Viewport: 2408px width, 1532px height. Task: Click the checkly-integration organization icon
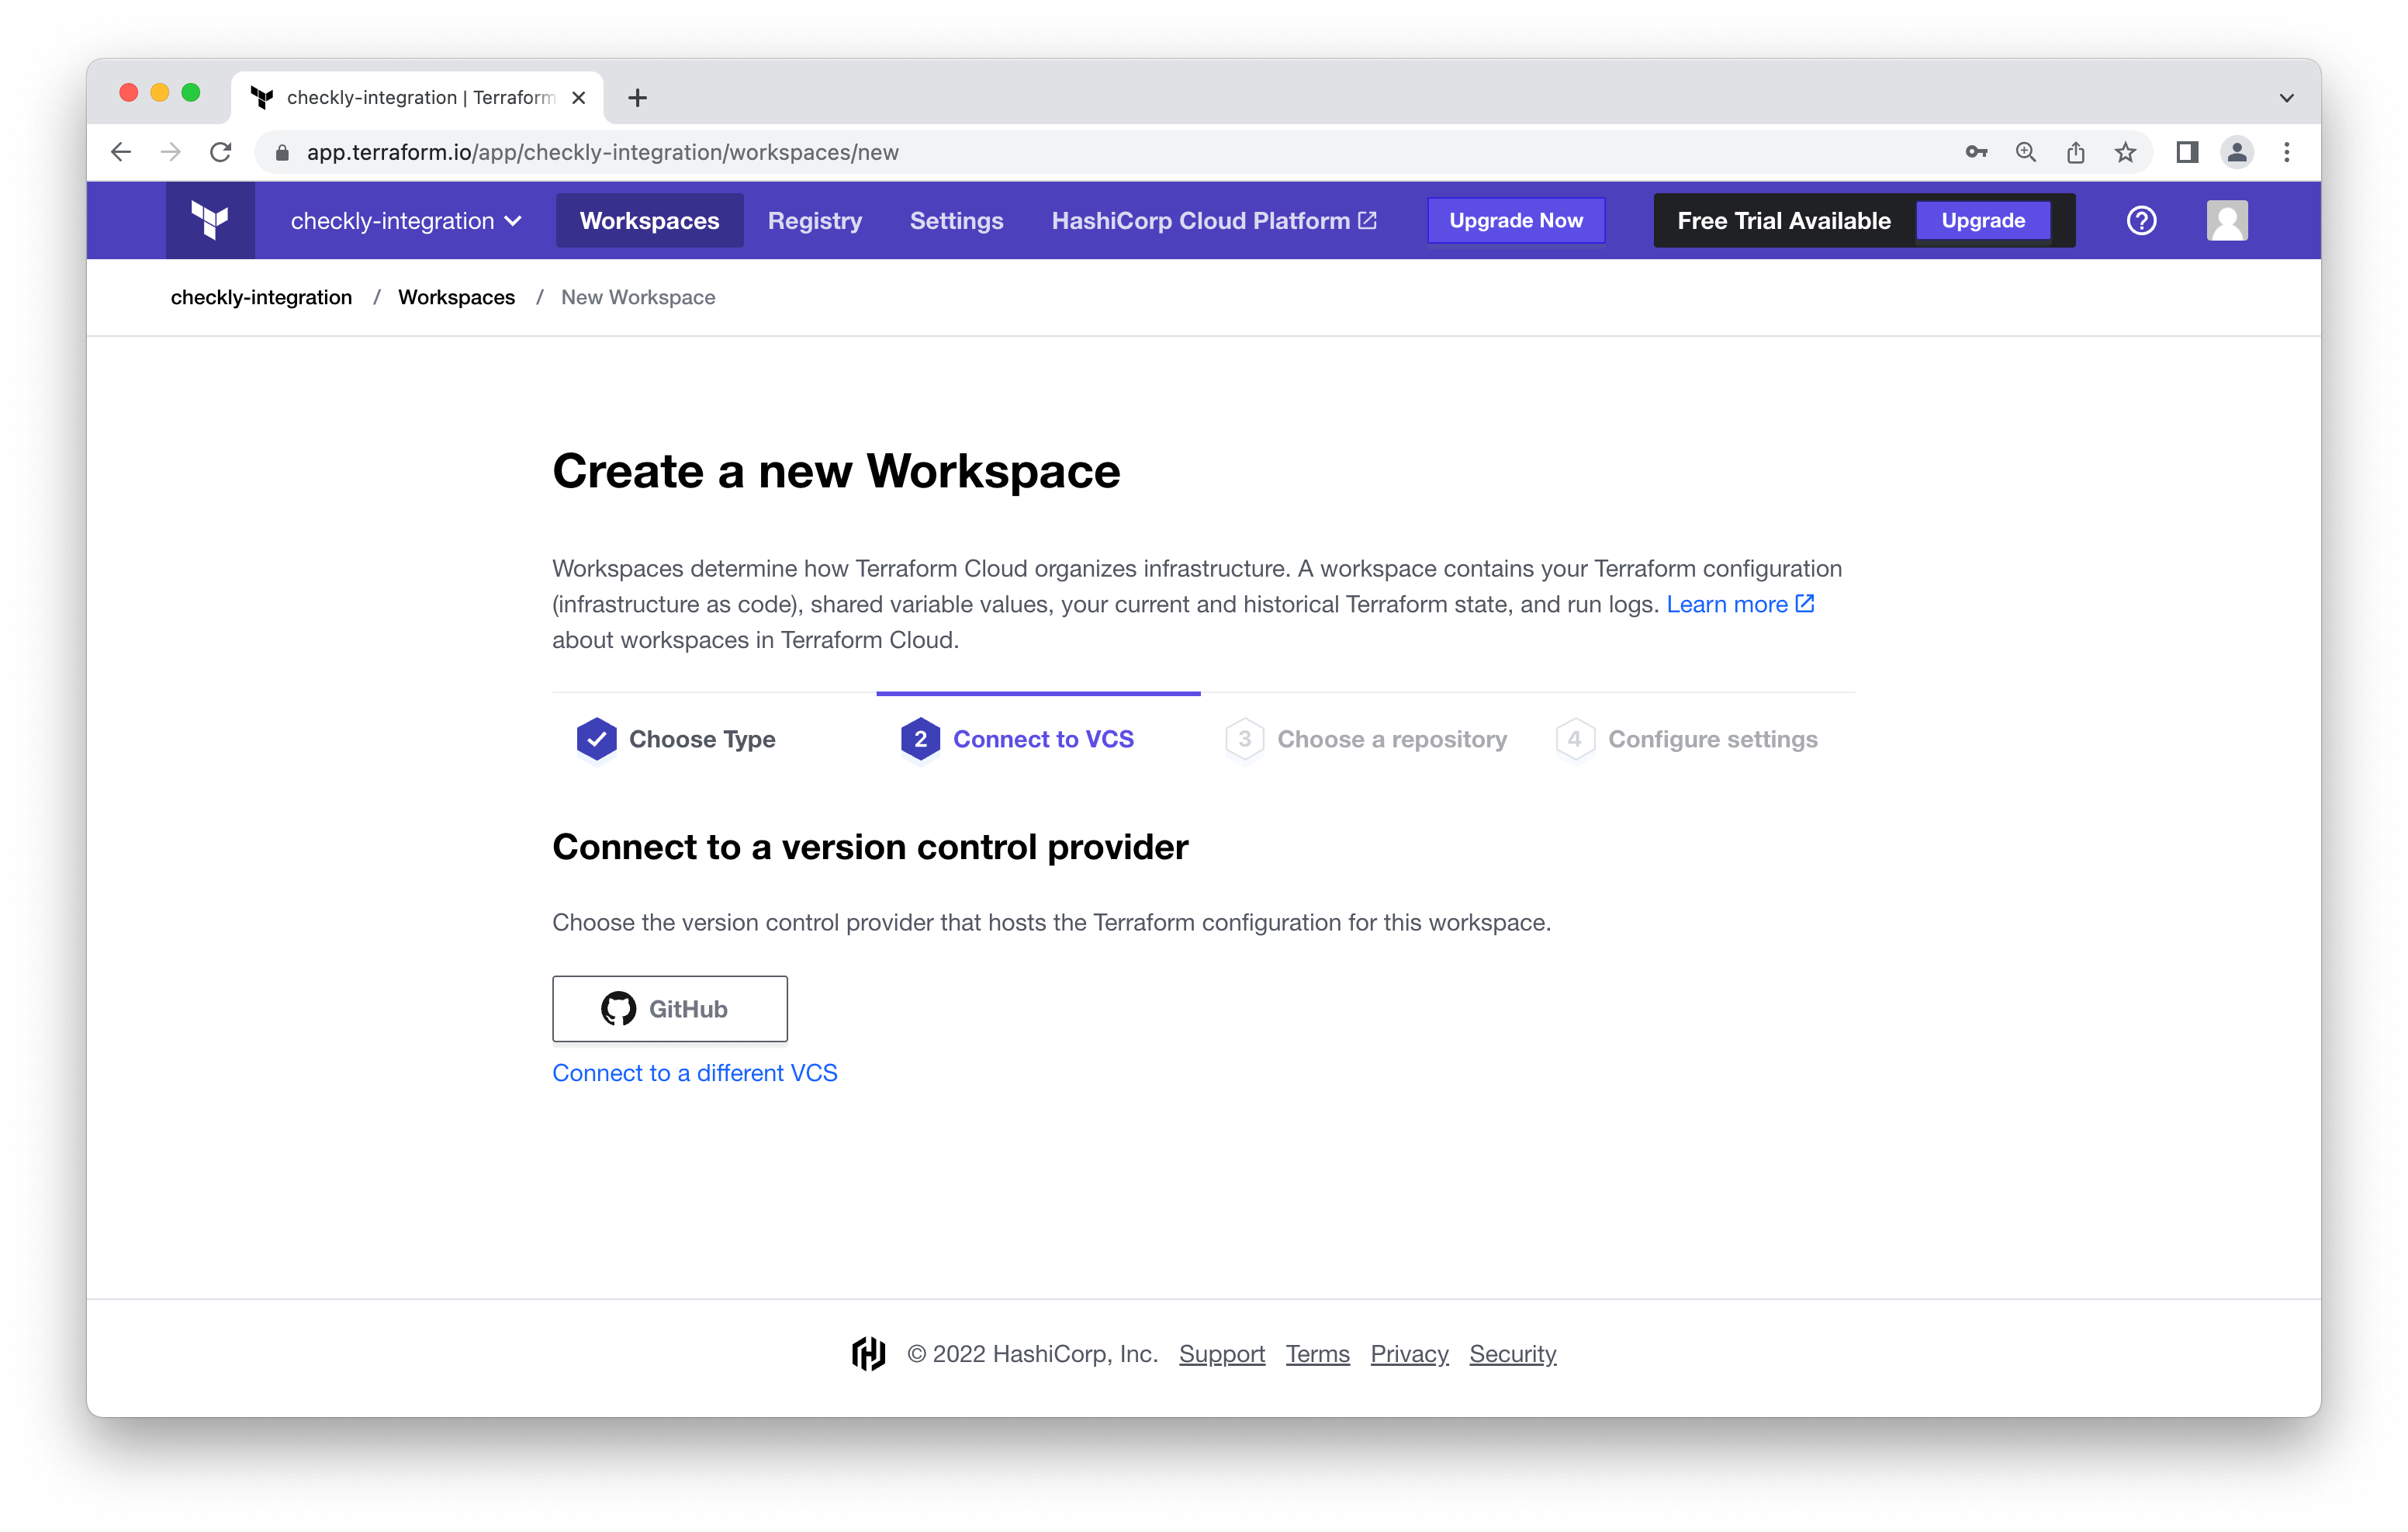(x=209, y=220)
